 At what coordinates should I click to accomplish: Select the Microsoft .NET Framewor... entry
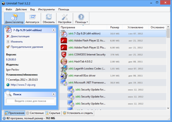point(113,83)
